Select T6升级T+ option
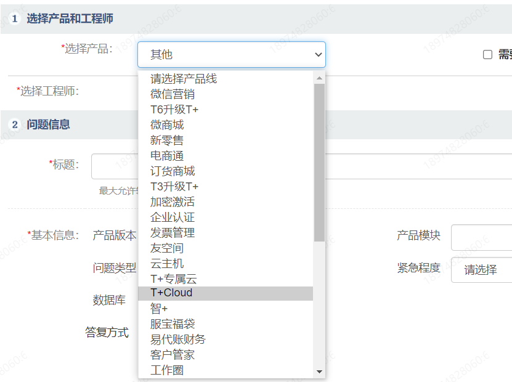 click(x=226, y=110)
